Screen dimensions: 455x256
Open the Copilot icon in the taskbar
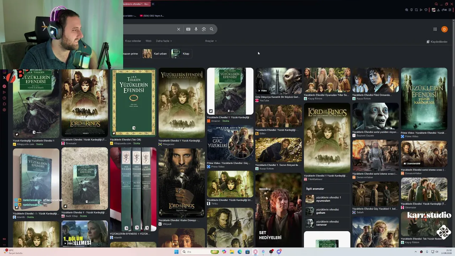[224, 252]
